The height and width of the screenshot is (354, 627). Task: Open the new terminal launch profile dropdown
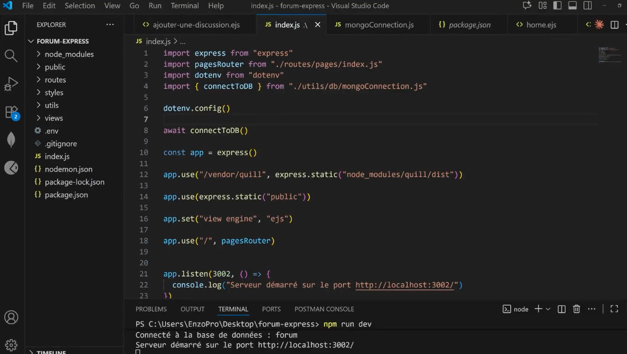click(x=548, y=309)
